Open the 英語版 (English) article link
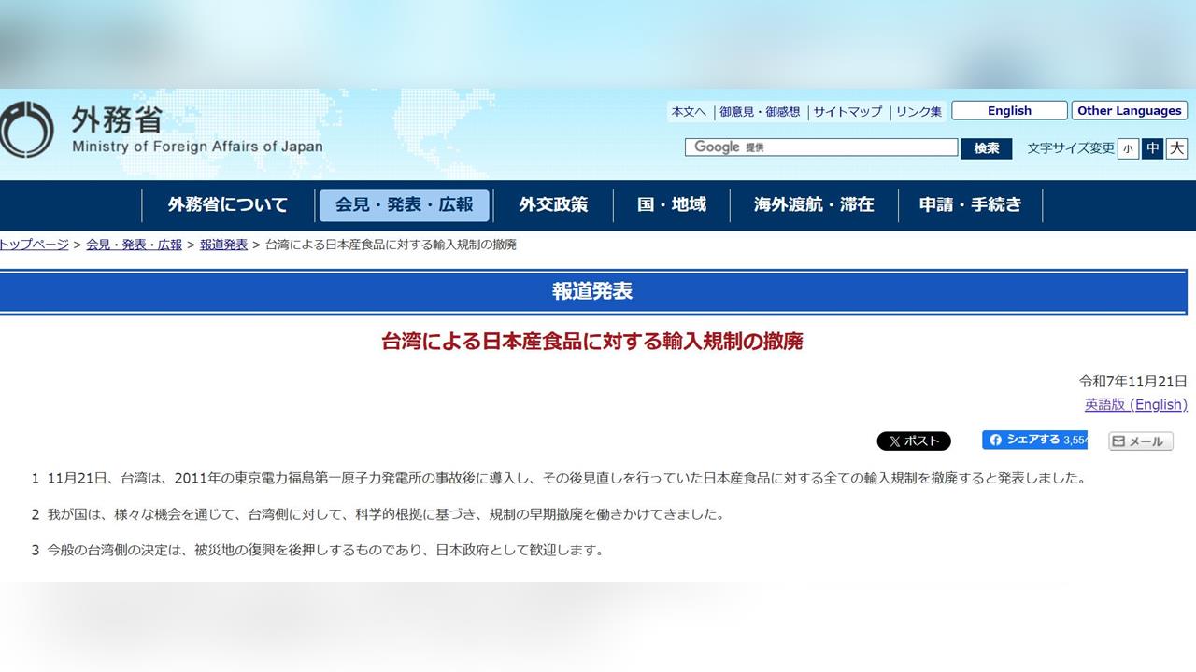This screenshot has width=1196, height=672. [1136, 404]
